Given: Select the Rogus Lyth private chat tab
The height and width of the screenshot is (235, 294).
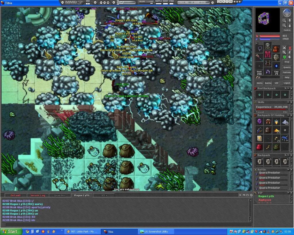Looking at the screenshot, I should coord(82,195).
